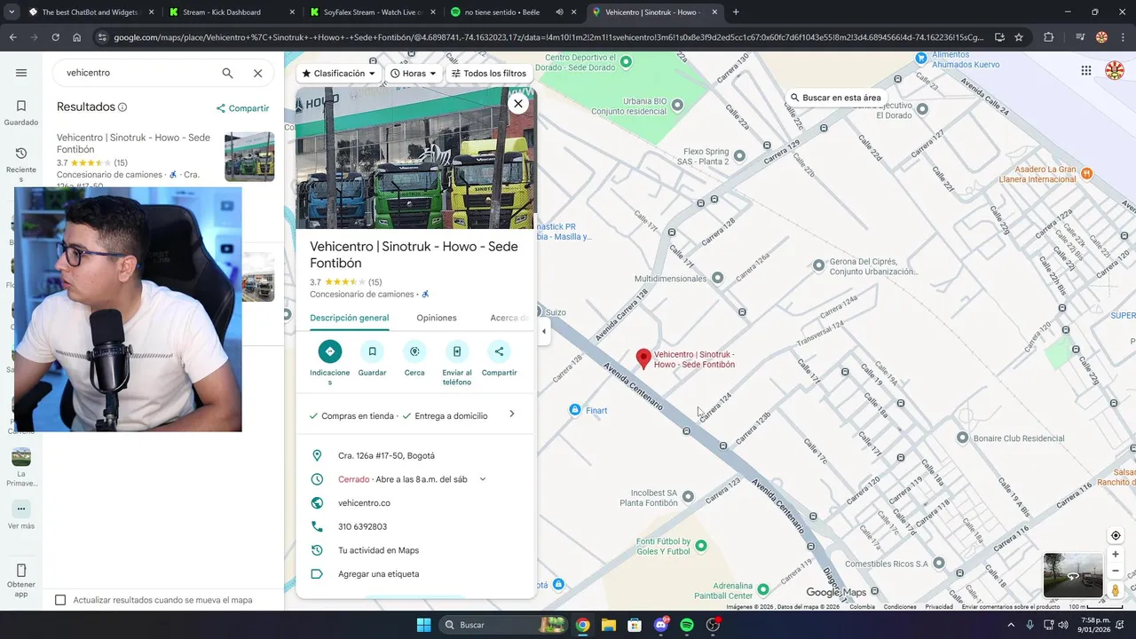Select the Descripción general tab
Viewport: 1136px width, 639px height.
(349, 318)
